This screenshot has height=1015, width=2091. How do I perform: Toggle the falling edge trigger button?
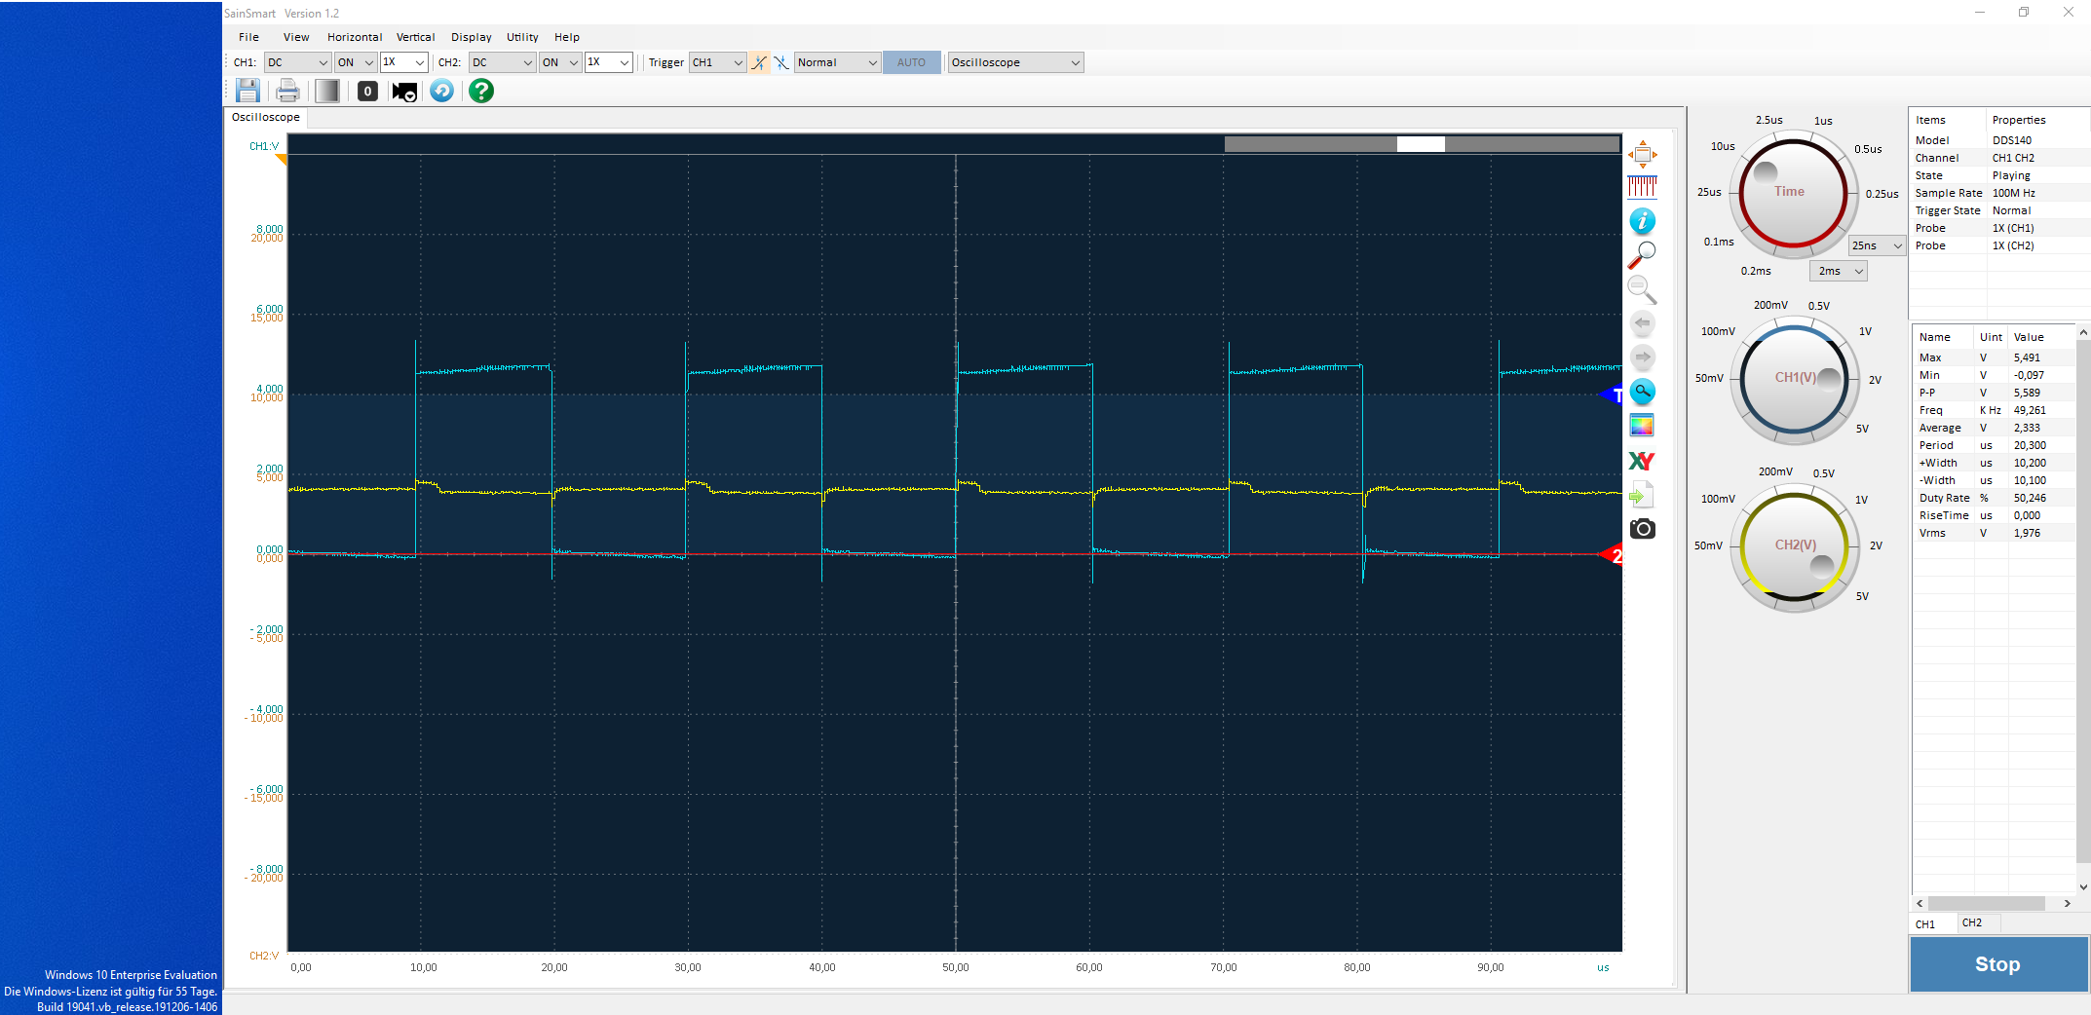[x=781, y=62]
